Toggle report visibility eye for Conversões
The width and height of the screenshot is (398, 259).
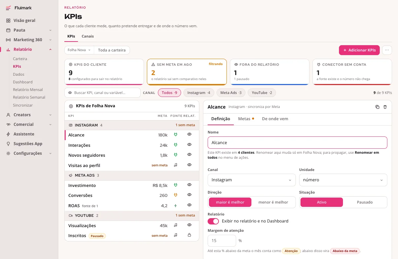[189, 195]
